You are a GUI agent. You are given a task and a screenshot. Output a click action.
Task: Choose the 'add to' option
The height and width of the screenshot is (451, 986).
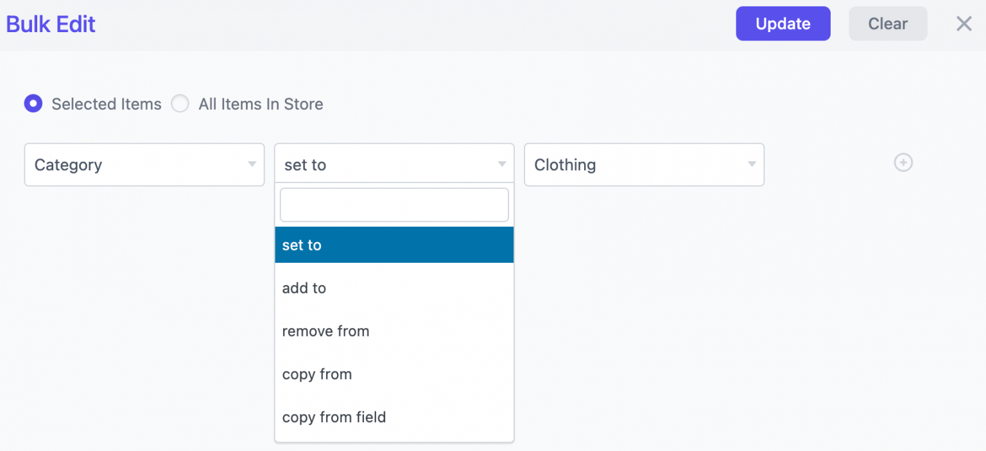pyautogui.click(x=394, y=288)
